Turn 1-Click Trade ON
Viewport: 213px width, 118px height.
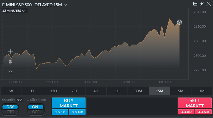tap(35, 107)
